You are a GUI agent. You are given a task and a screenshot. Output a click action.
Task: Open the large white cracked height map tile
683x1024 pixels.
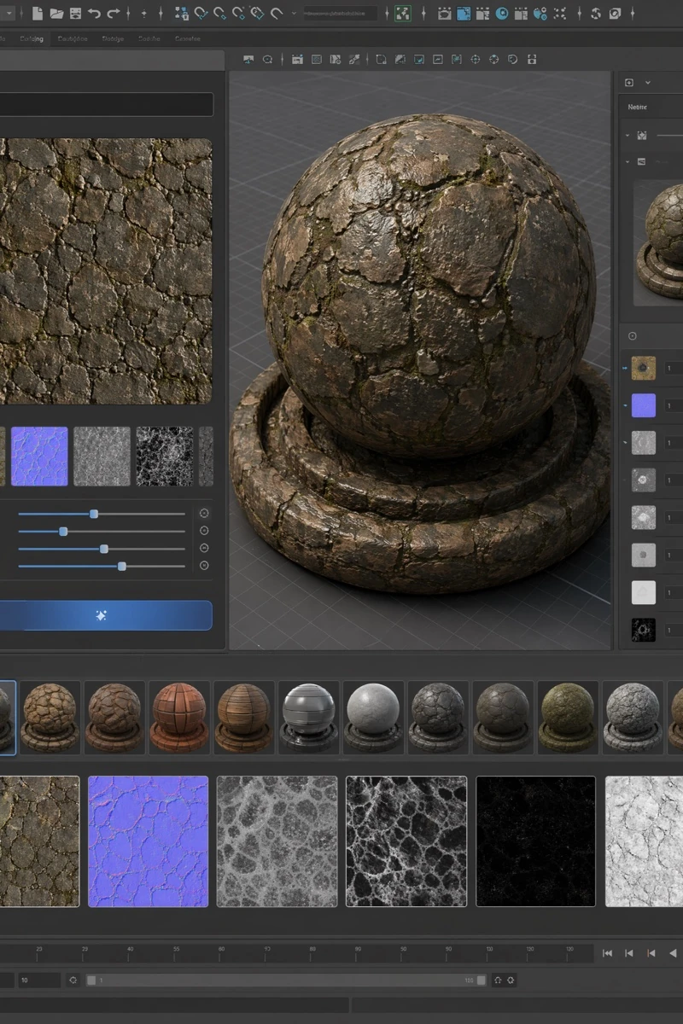pos(645,841)
